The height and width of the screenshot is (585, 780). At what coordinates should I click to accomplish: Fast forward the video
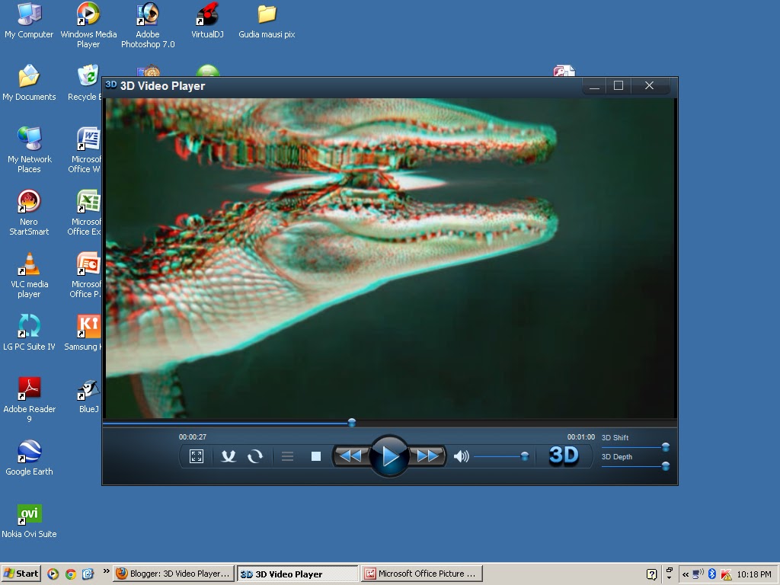pyautogui.click(x=427, y=456)
